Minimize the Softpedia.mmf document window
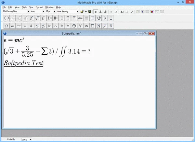The width and height of the screenshot is (195, 142). 139,33
